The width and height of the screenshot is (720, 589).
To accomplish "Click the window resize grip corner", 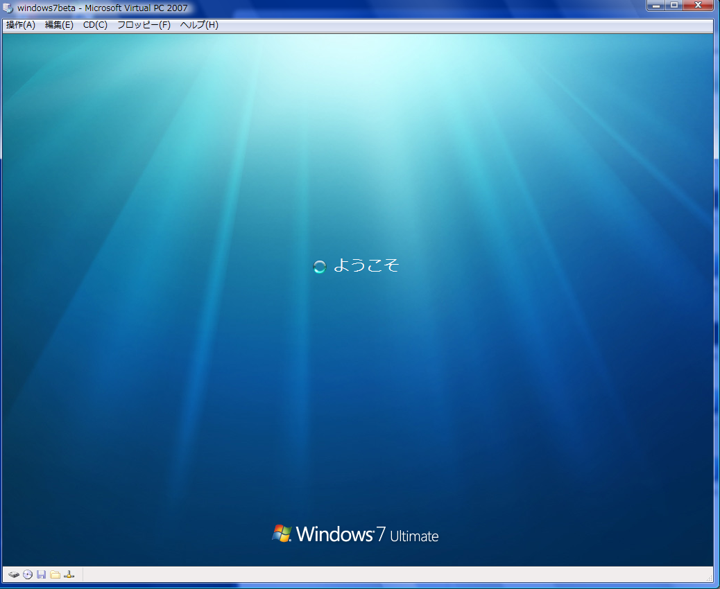I will 709,579.
